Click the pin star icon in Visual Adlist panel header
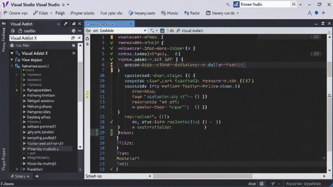This screenshot has height=187, width=333. point(58,24)
